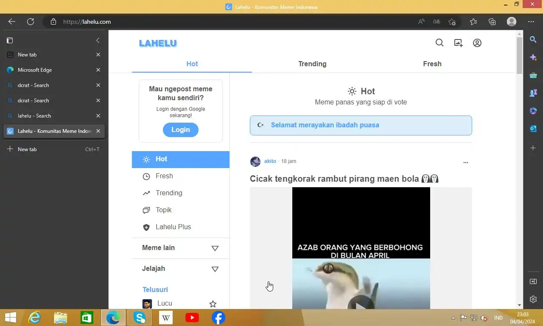Click the browser back arrow

pyautogui.click(x=12, y=22)
